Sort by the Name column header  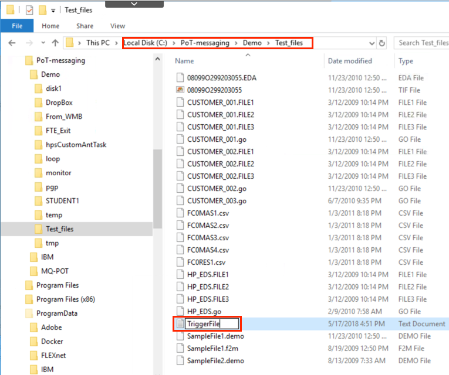(x=184, y=61)
